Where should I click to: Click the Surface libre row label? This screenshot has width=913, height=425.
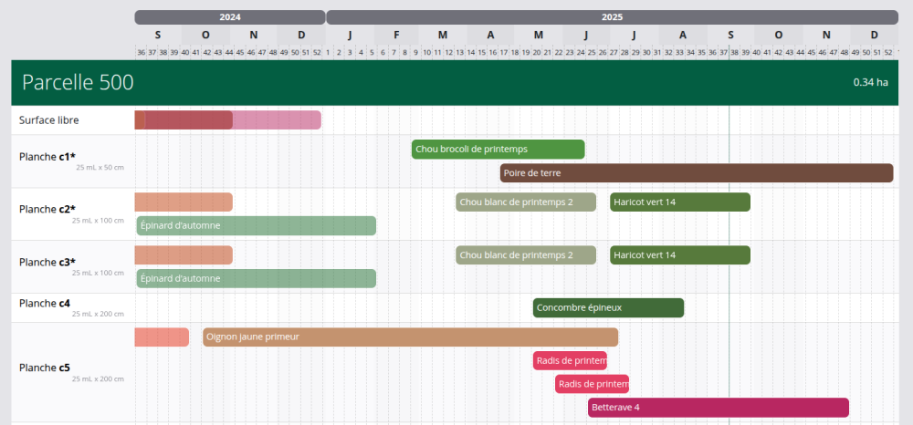click(x=48, y=119)
